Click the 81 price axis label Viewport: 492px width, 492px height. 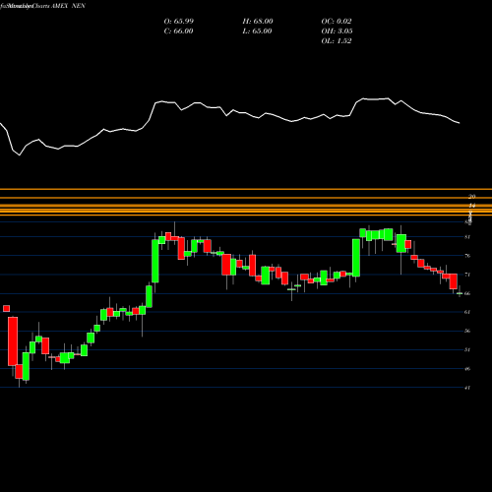[x=467, y=237]
